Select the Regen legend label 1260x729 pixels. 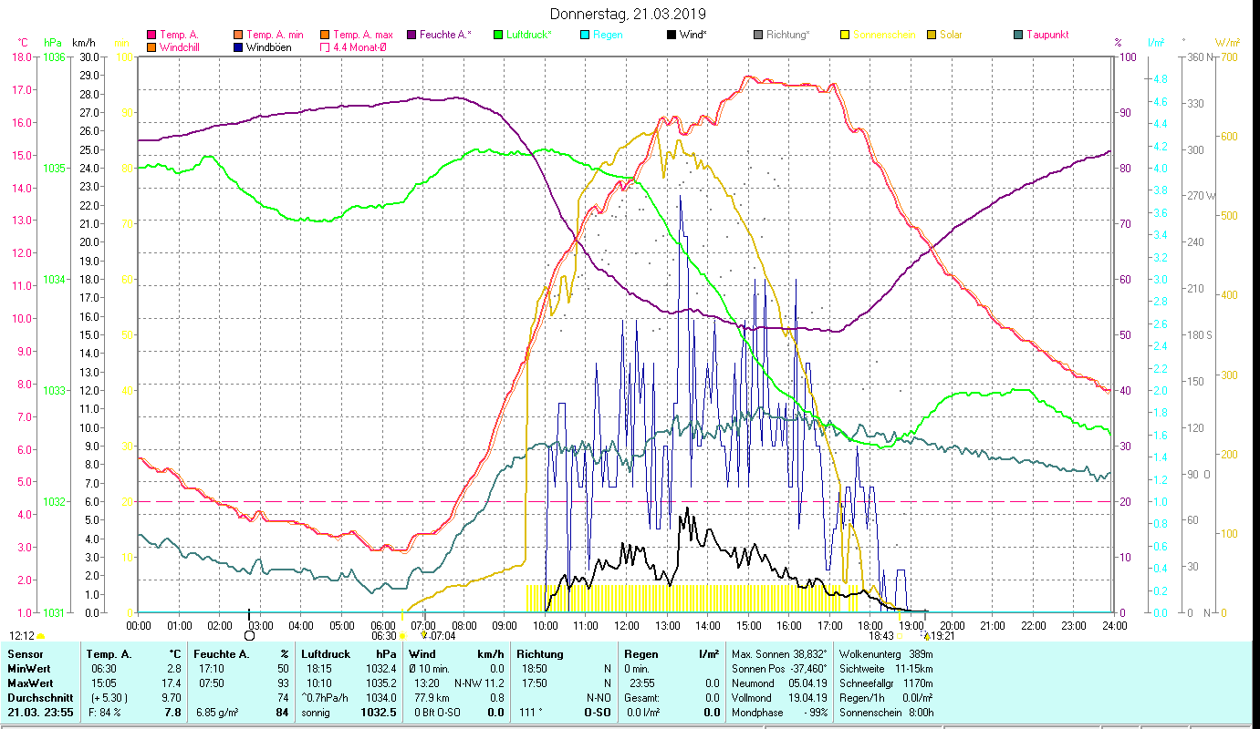[609, 35]
